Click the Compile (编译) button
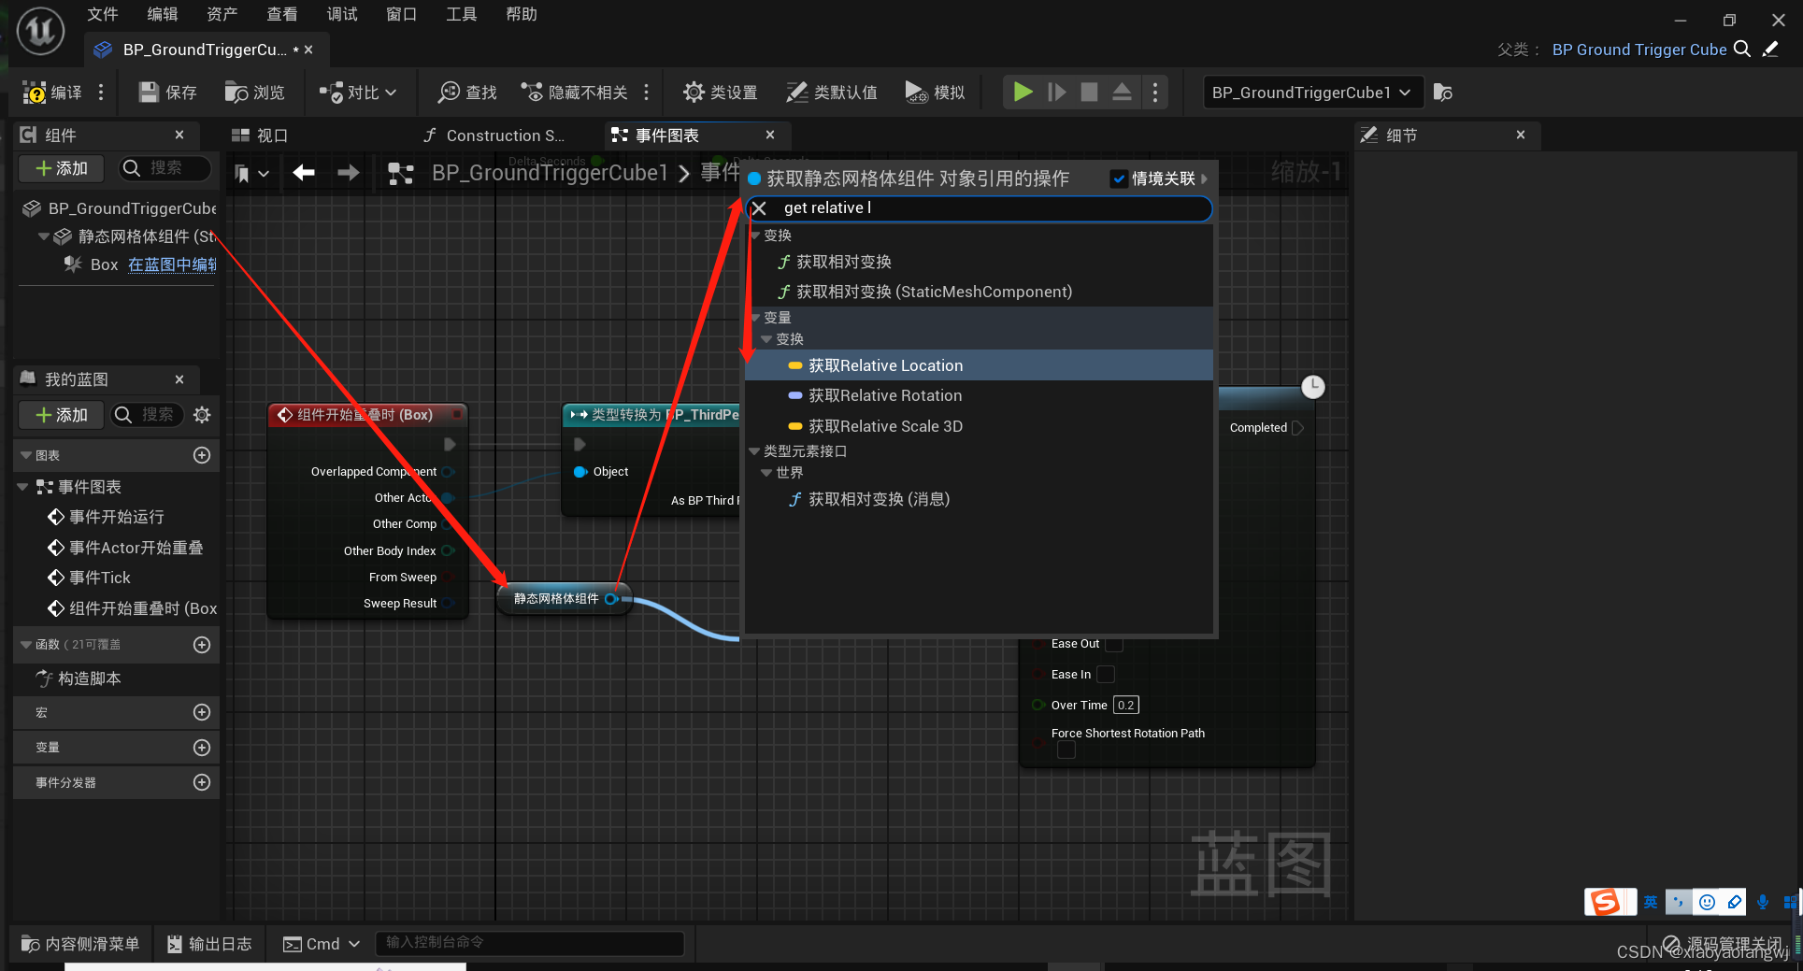 [52, 93]
